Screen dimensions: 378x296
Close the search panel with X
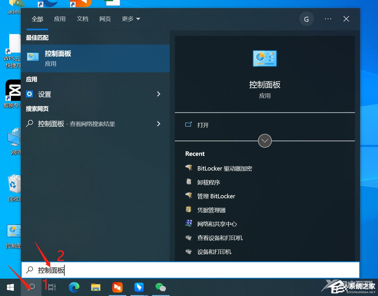pyautogui.click(x=346, y=19)
